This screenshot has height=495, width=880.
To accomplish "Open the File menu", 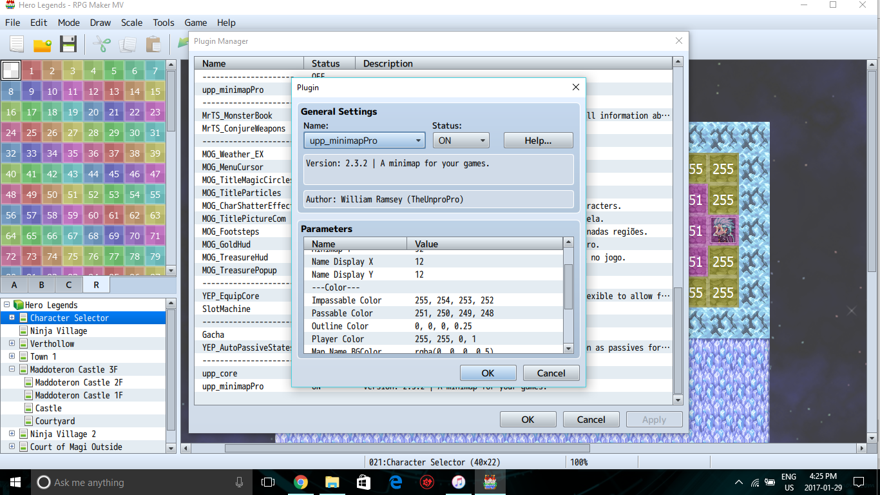I will [x=12, y=23].
